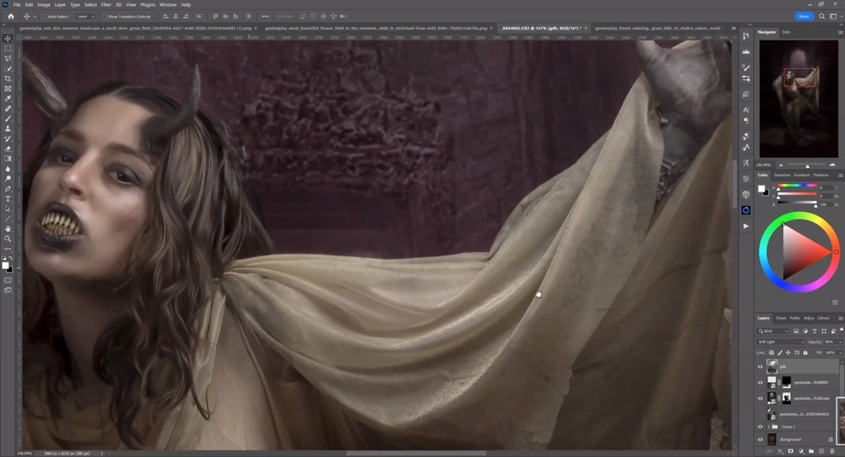Select the Clone Stamp tool
The height and width of the screenshot is (457, 845).
[8, 129]
